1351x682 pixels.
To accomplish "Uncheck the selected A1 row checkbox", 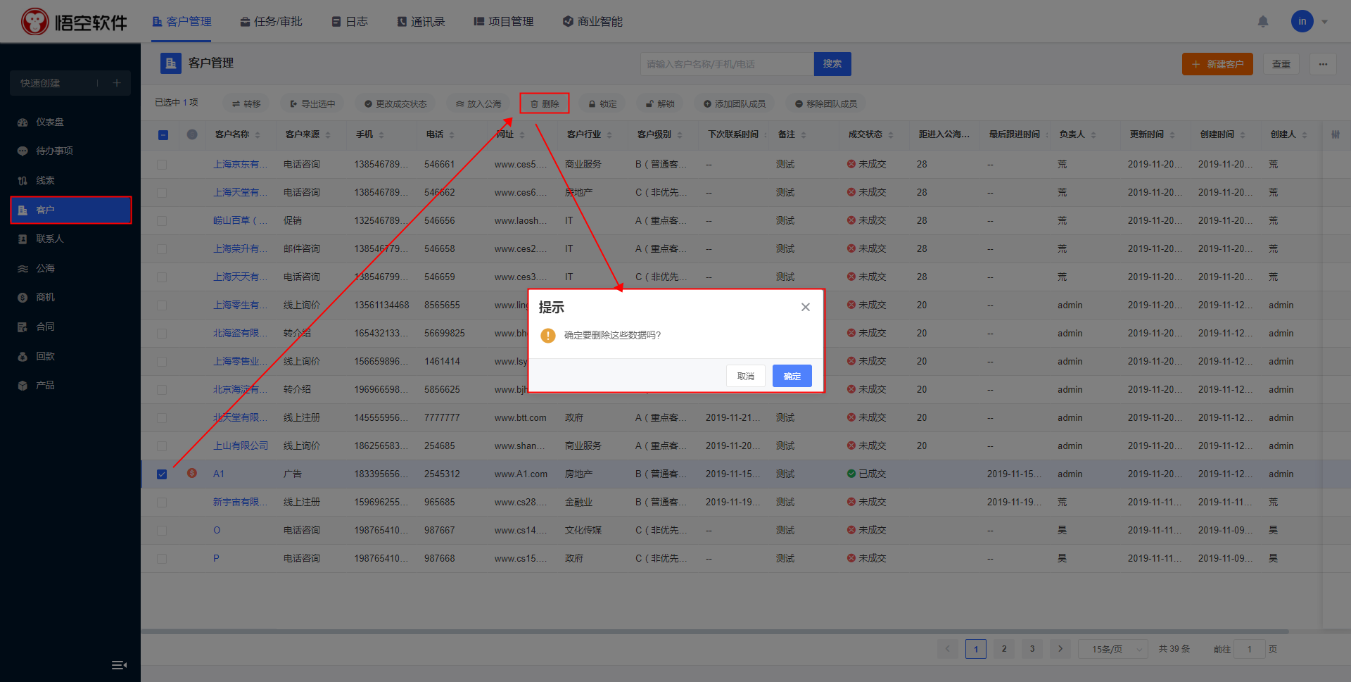I will (162, 474).
